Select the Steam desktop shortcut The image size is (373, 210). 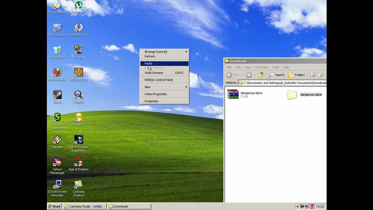click(57, 97)
